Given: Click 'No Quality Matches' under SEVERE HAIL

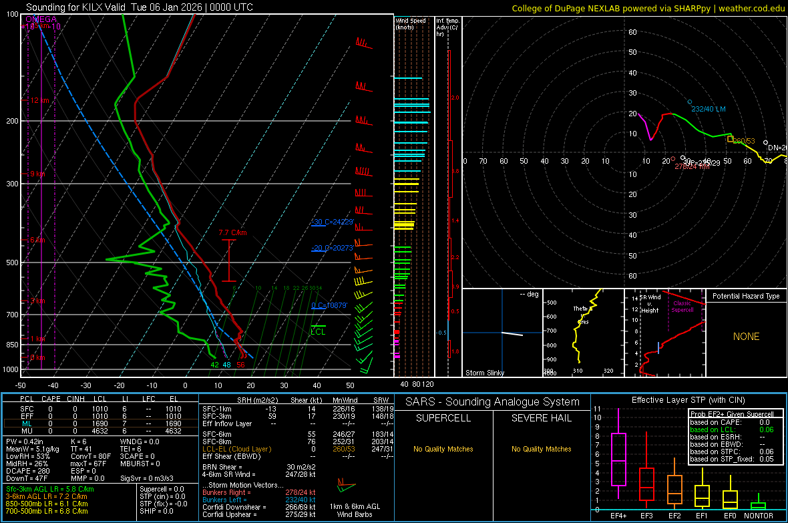Looking at the screenshot, I should point(541,449).
